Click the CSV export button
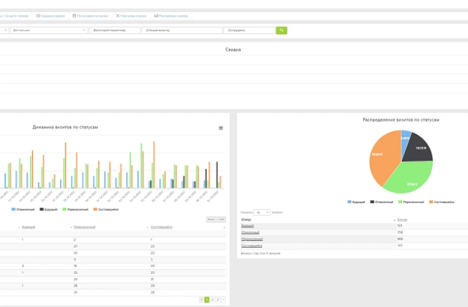The height and width of the screenshot is (307, 468). click(221, 219)
